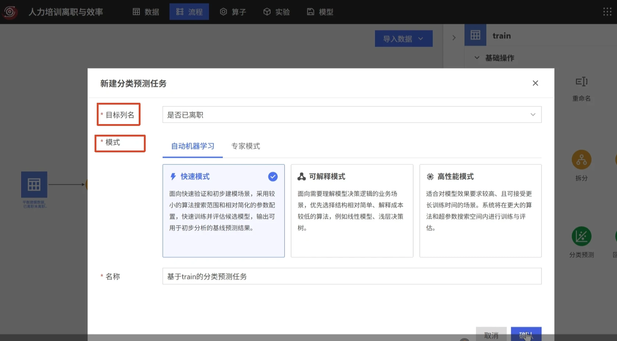Click the 导入数据 dropdown button
Image resolution: width=617 pixels, height=341 pixels.
(x=404, y=39)
